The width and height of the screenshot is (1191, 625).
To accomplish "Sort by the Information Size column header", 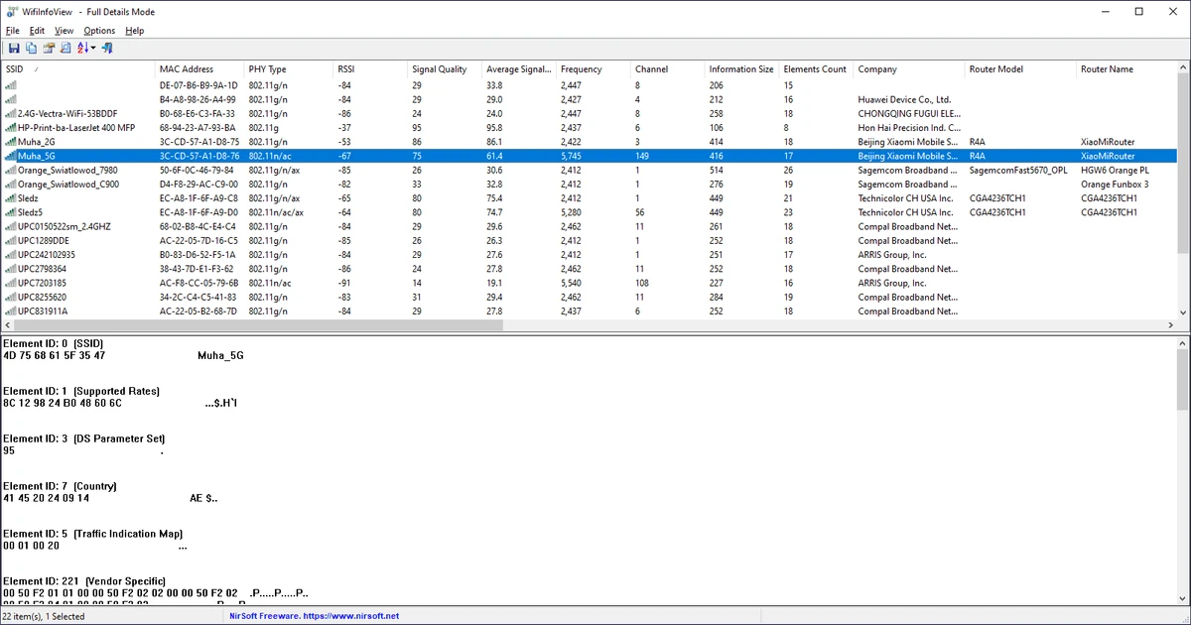I will coord(742,69).
